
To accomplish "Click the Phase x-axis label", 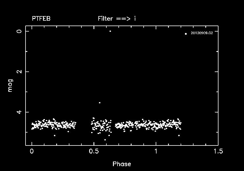I will (x=122, y=164).
